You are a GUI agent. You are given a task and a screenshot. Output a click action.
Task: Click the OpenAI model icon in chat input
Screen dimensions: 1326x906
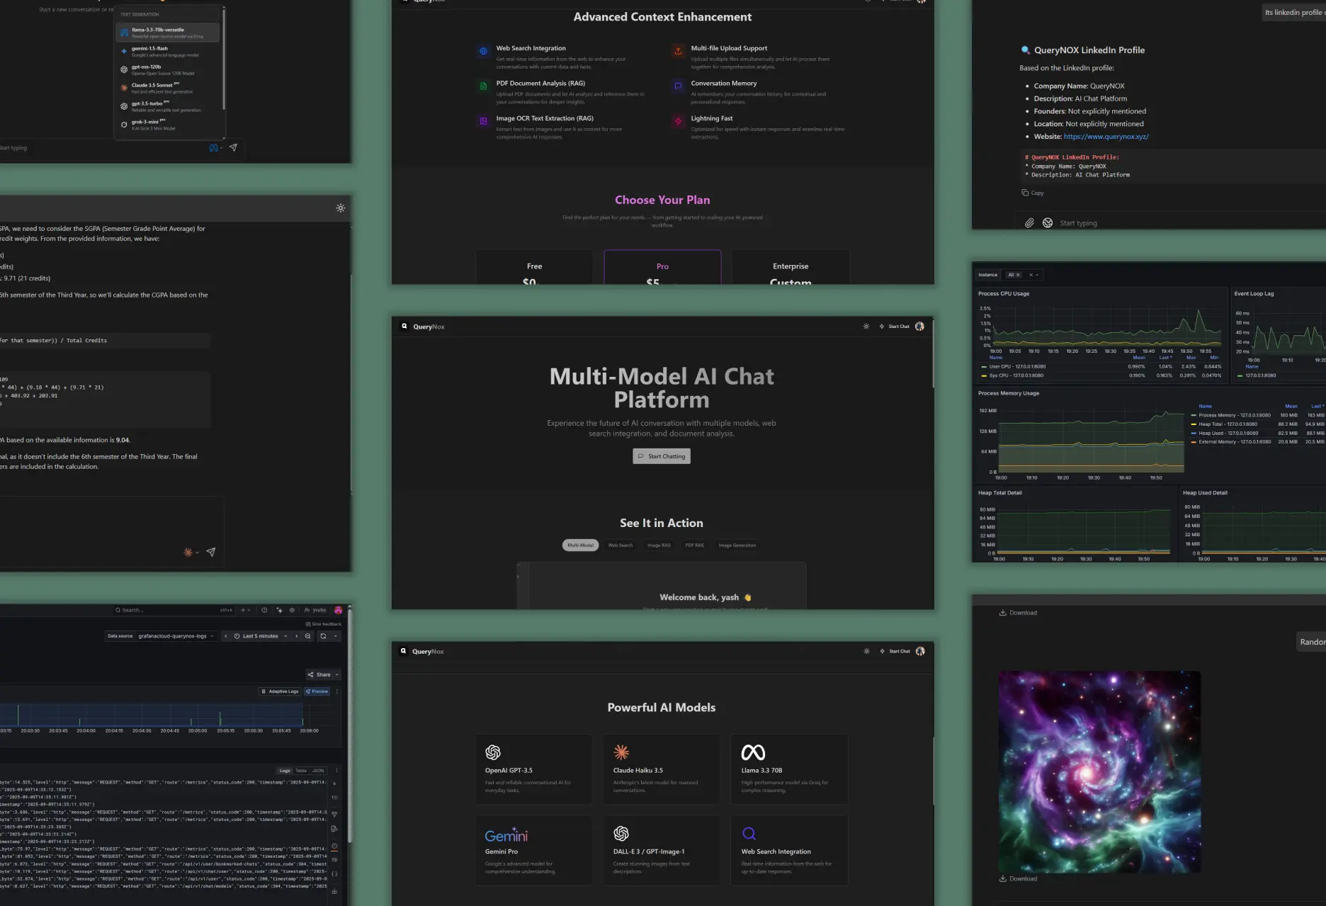(x=1048, y=223)
